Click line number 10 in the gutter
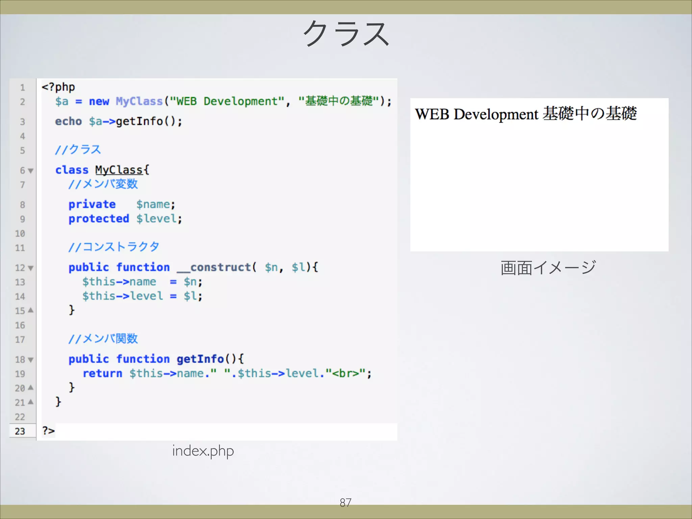The image size is (692, 519). tap(20, 234)
